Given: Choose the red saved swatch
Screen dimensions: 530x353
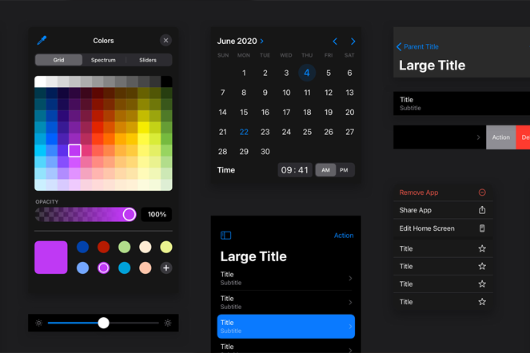Looking at the screenshot, I should [x=103, y=247].
